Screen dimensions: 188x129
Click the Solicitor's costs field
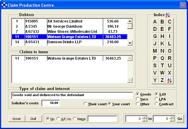[x=51, y=103]
